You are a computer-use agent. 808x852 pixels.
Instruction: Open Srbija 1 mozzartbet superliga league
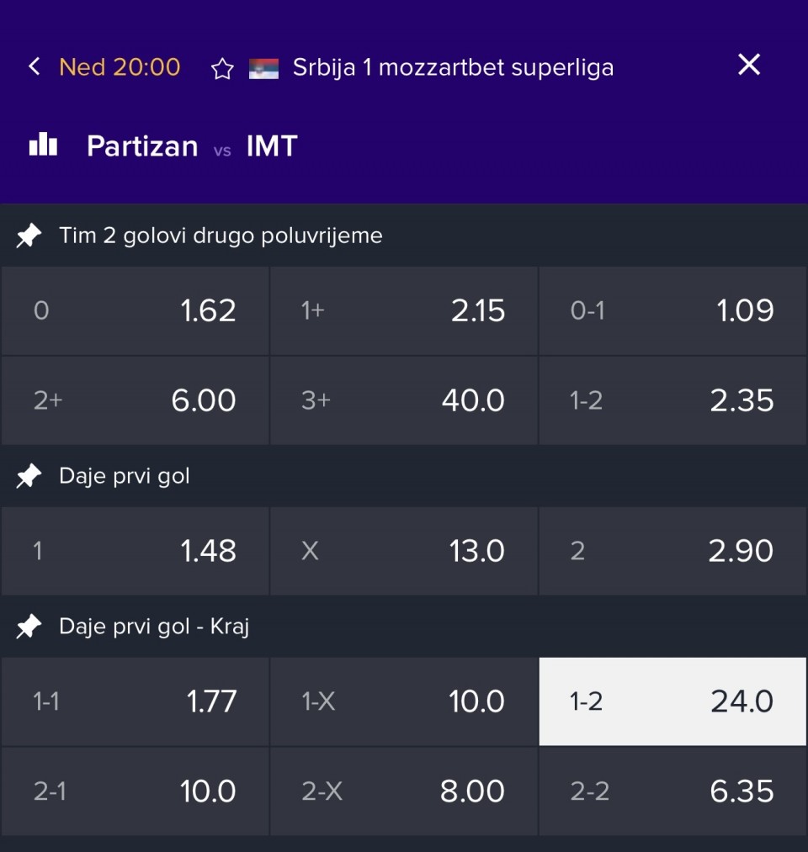453,68
